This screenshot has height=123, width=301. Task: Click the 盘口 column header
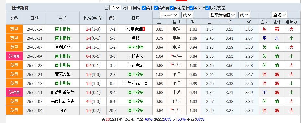[176, 22]
